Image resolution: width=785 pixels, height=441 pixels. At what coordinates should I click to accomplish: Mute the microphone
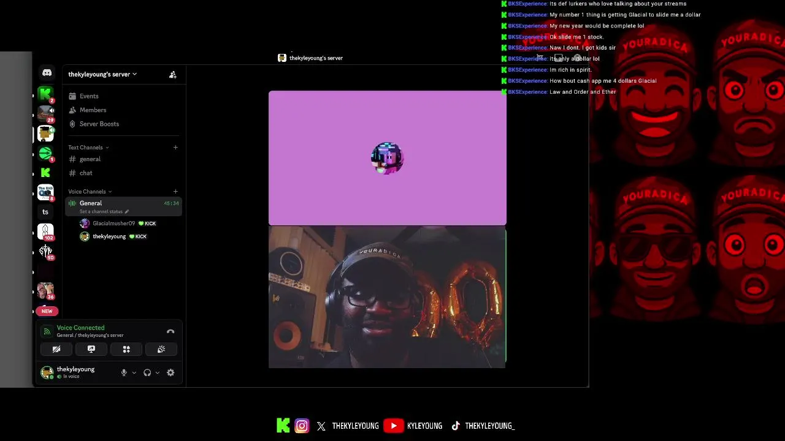(124, 372)
